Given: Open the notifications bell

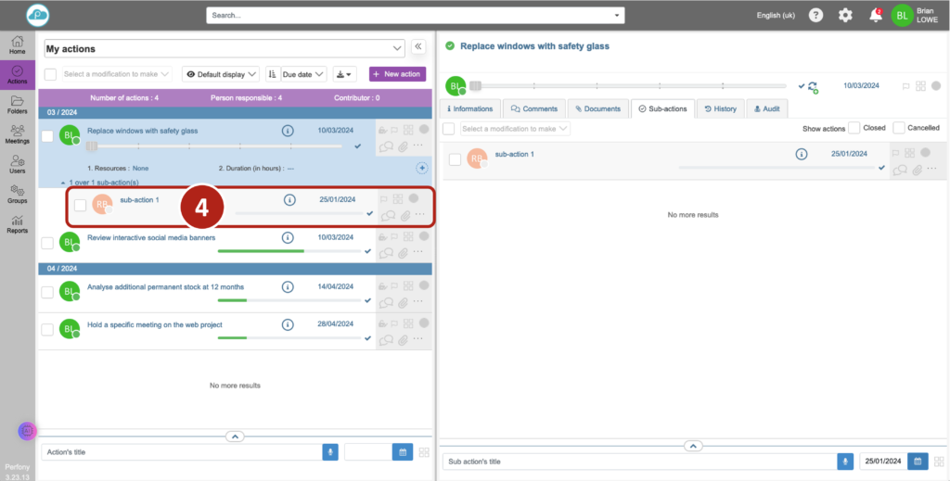Looking at the screenshot, I should click(x=875, y=15).
